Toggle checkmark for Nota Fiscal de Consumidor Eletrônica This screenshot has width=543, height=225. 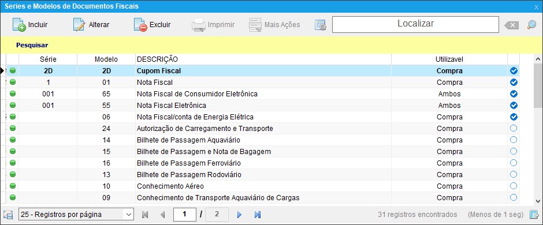tap(514, 93)
